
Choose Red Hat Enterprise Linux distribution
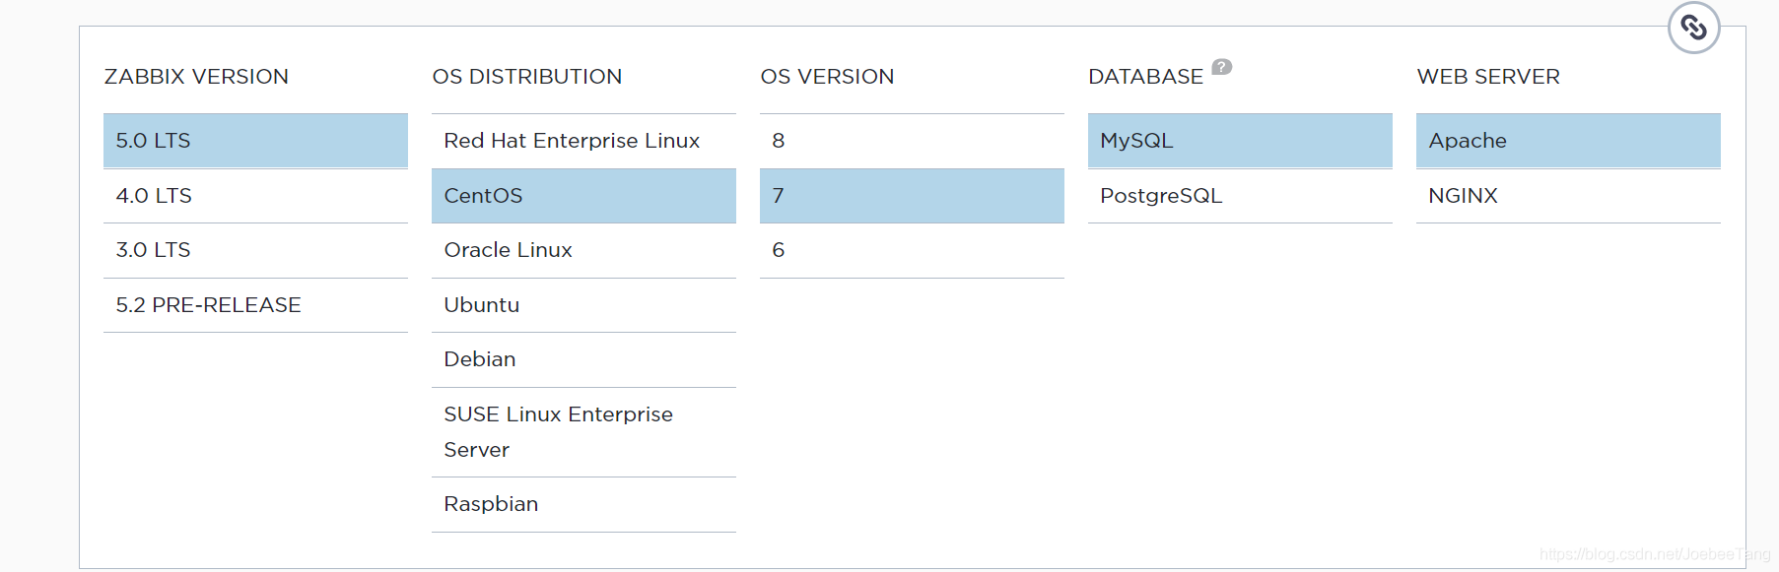pyautogui.click(x=583, y=141)
